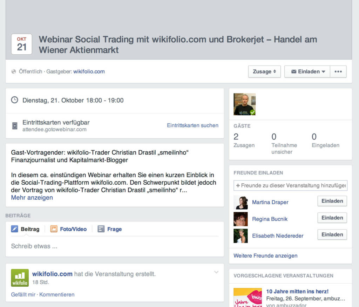Click the Foto/Video picture icon

click(54, 229)
